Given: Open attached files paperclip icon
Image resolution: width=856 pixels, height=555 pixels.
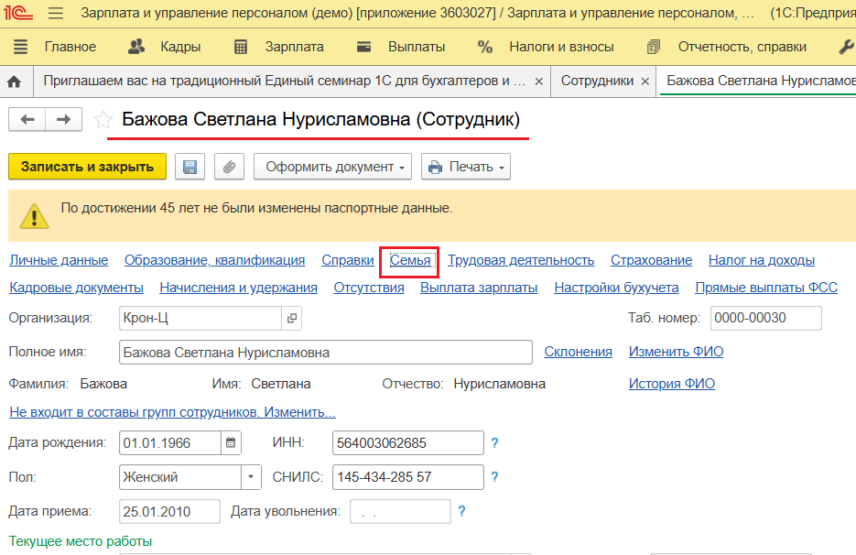Looking at the screenshot, I should click(229, 167).
